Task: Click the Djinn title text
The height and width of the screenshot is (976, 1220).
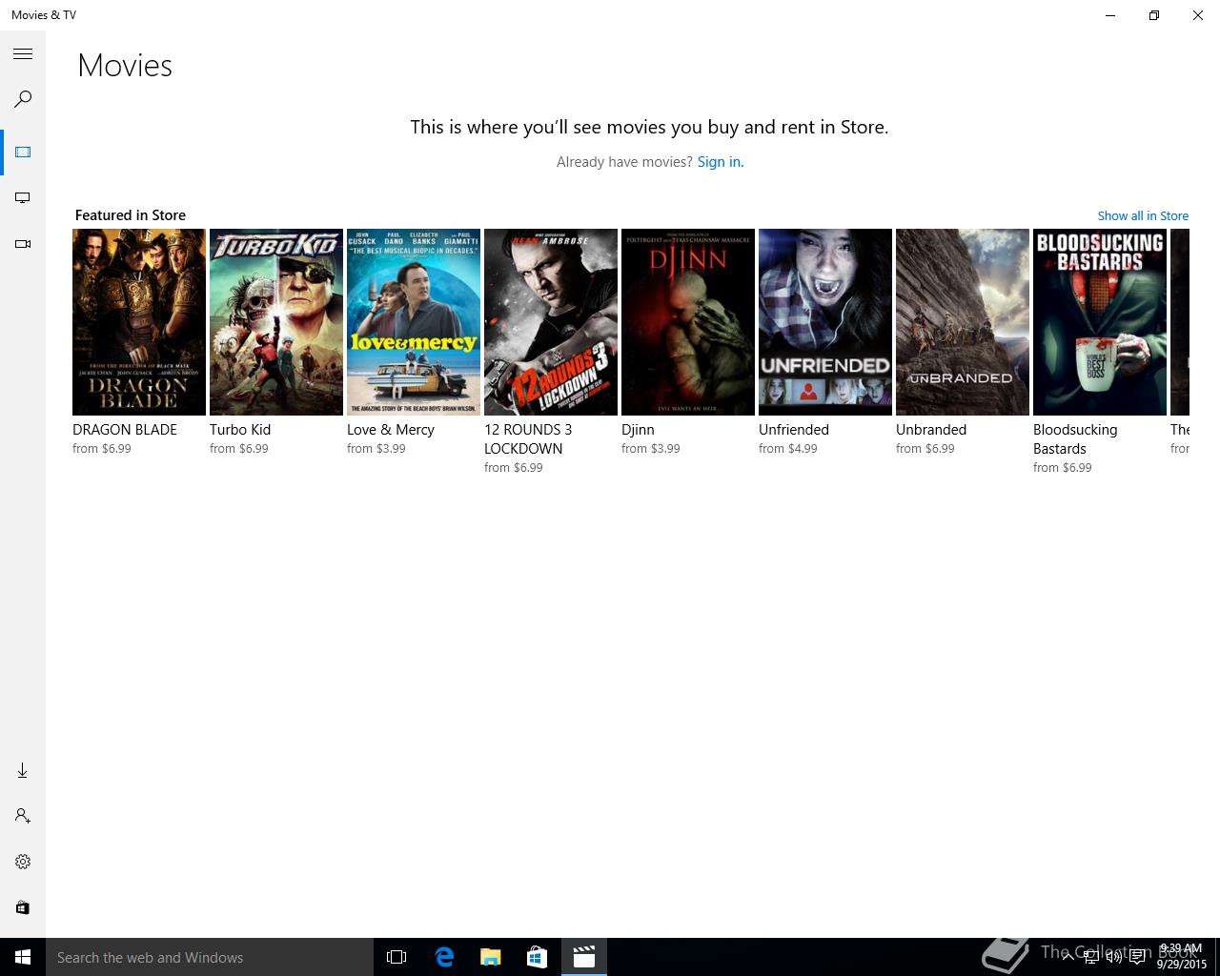Action: tap(638, 430)
